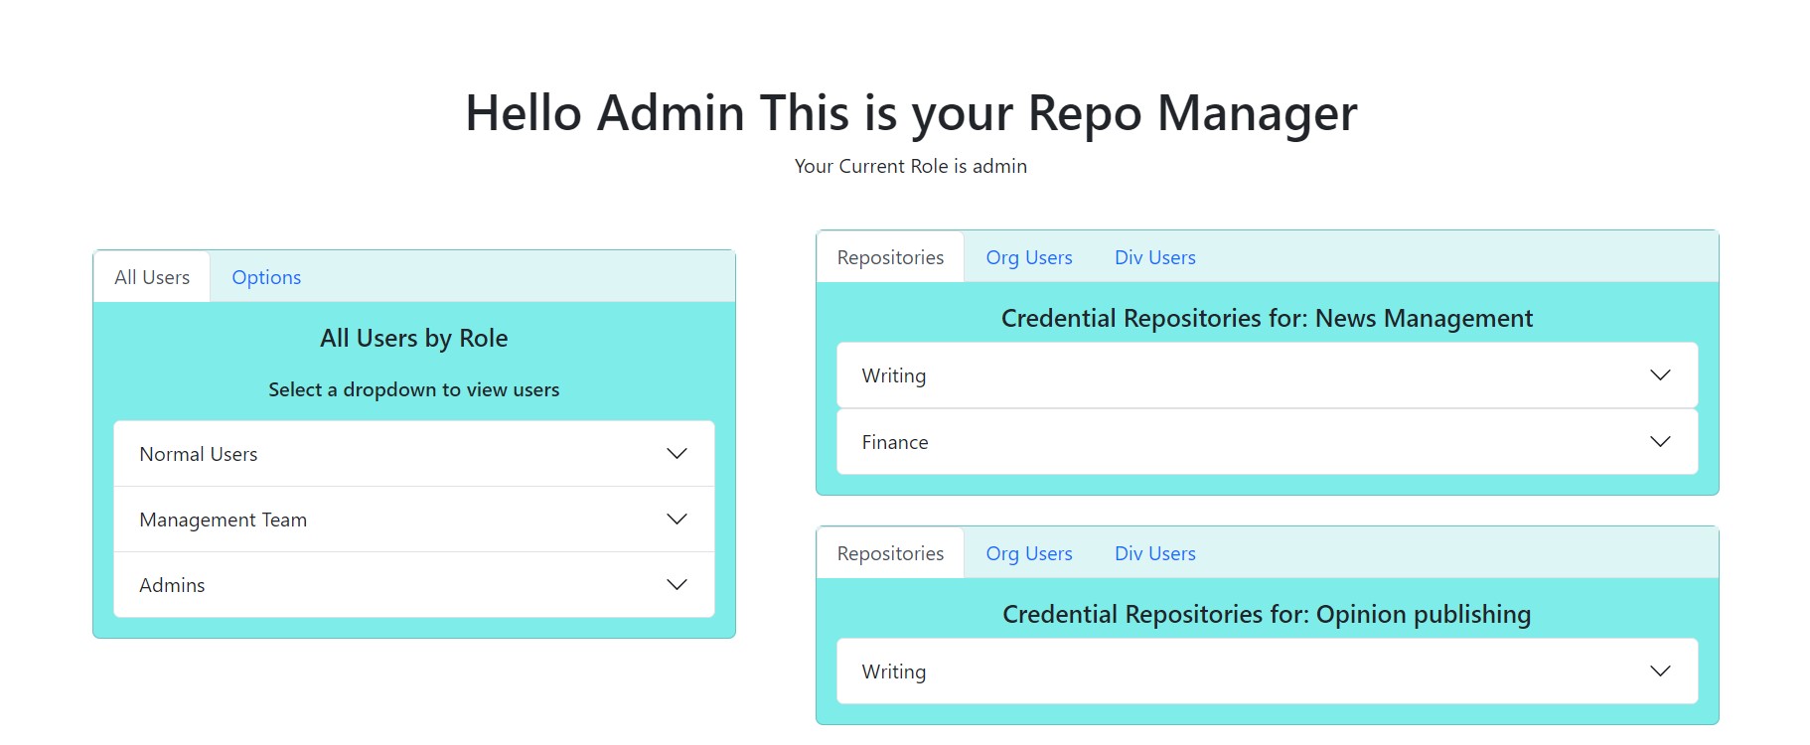The height and width of the screenshot is (745, 1810).
Task: Open Div Users tab for News Management
Action: pyautogui.click(x=1155, y=257)
